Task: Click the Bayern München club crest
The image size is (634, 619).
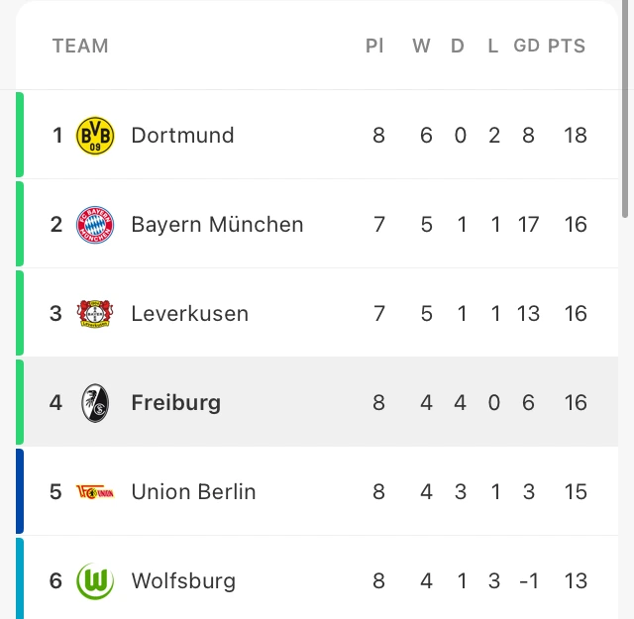Action: pos(95,224)
